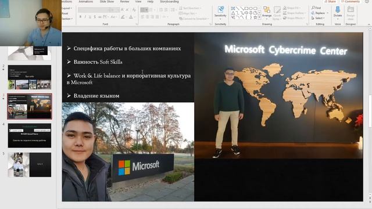Apply Underline formatting
Image resolution: width=372 pixels, height=209 pixels.
(90, 17)
